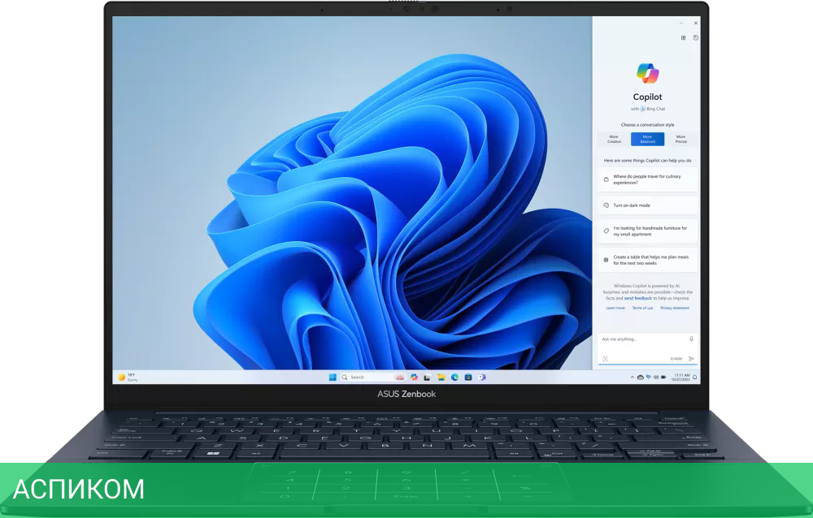Open Copilot recent activity with the clock icon
Viewport: 813px width, 518px height.
point(695,38)
